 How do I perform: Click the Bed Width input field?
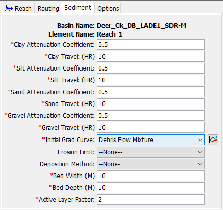click(151, 176)
